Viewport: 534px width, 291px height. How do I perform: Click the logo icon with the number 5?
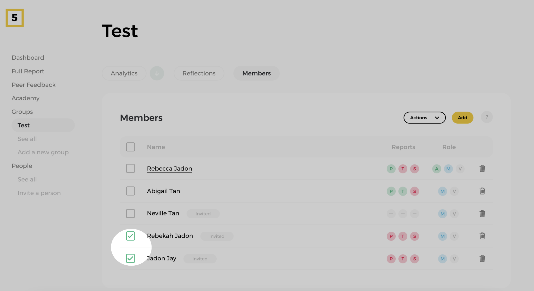[x=15, y=18]
